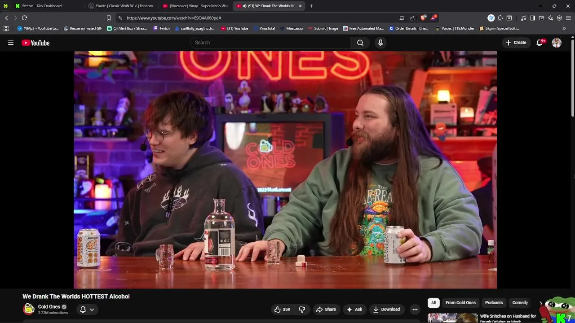Image resolution: width=575 pixels, height=323 pixels.
Task: Open the Skyrim Special Edition bookmark
Action: click(499, 28)
